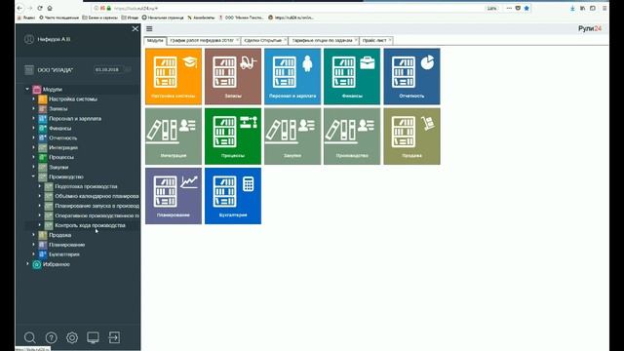
Task: Open the brown Запасы module tile
Action: 233,76
